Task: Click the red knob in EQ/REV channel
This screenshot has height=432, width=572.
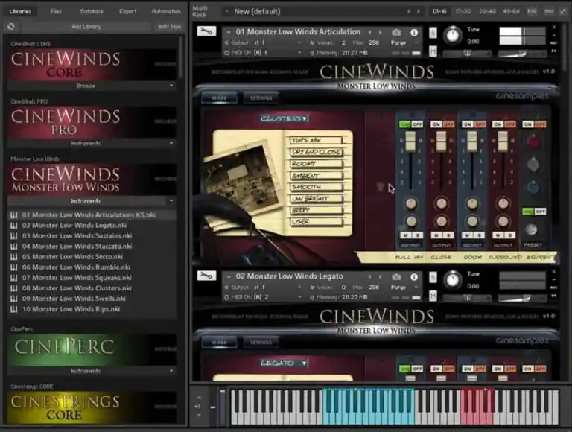Action: (x=533, y=142)
